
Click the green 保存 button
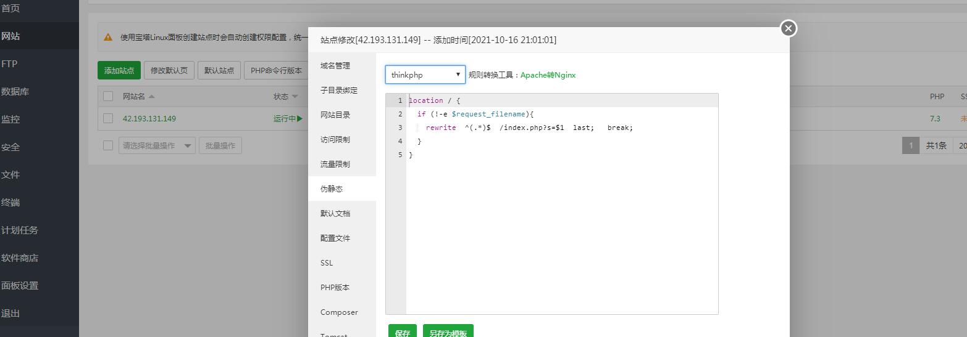[x=402, y=332]
